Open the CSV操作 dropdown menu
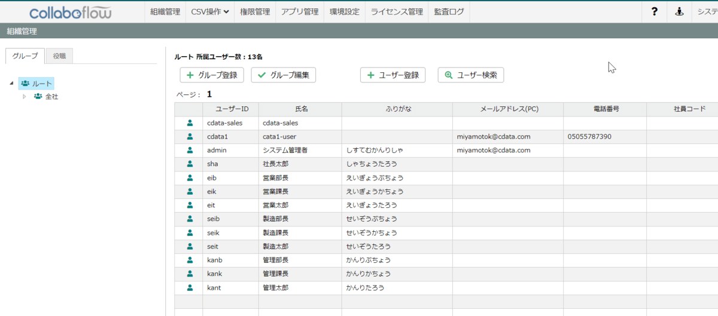Screen dimensions: 718x316 coord(210,11)
